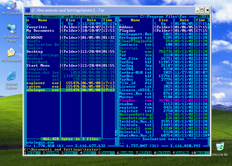
Task: Click the 4 Edit function key
Action: (x=88, y=153)
